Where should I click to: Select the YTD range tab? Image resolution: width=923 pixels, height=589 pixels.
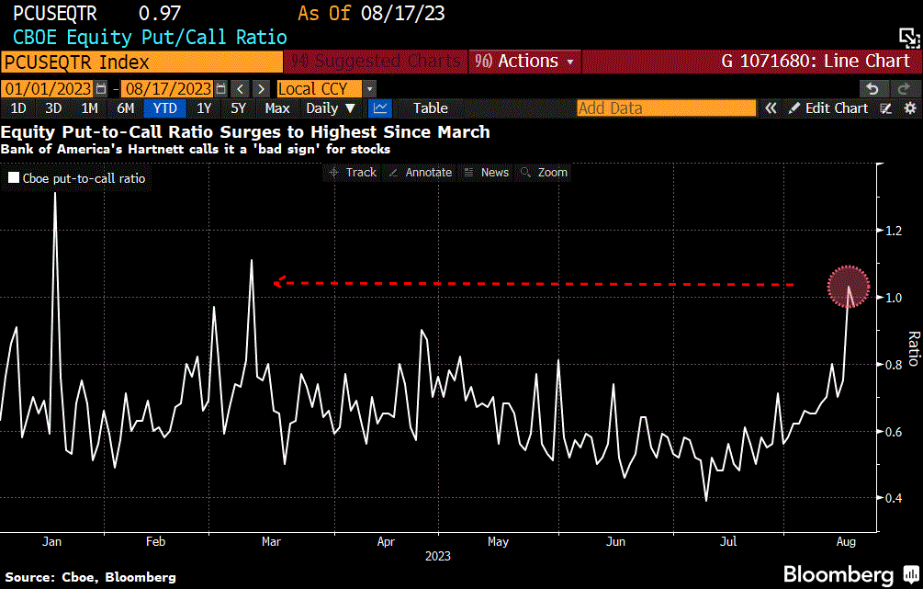click(164, 108)
